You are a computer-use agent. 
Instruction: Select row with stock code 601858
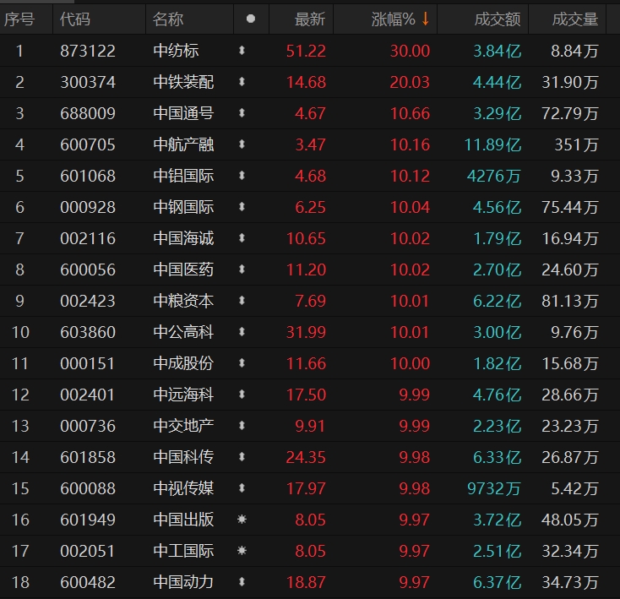click(x=88, y=457)
